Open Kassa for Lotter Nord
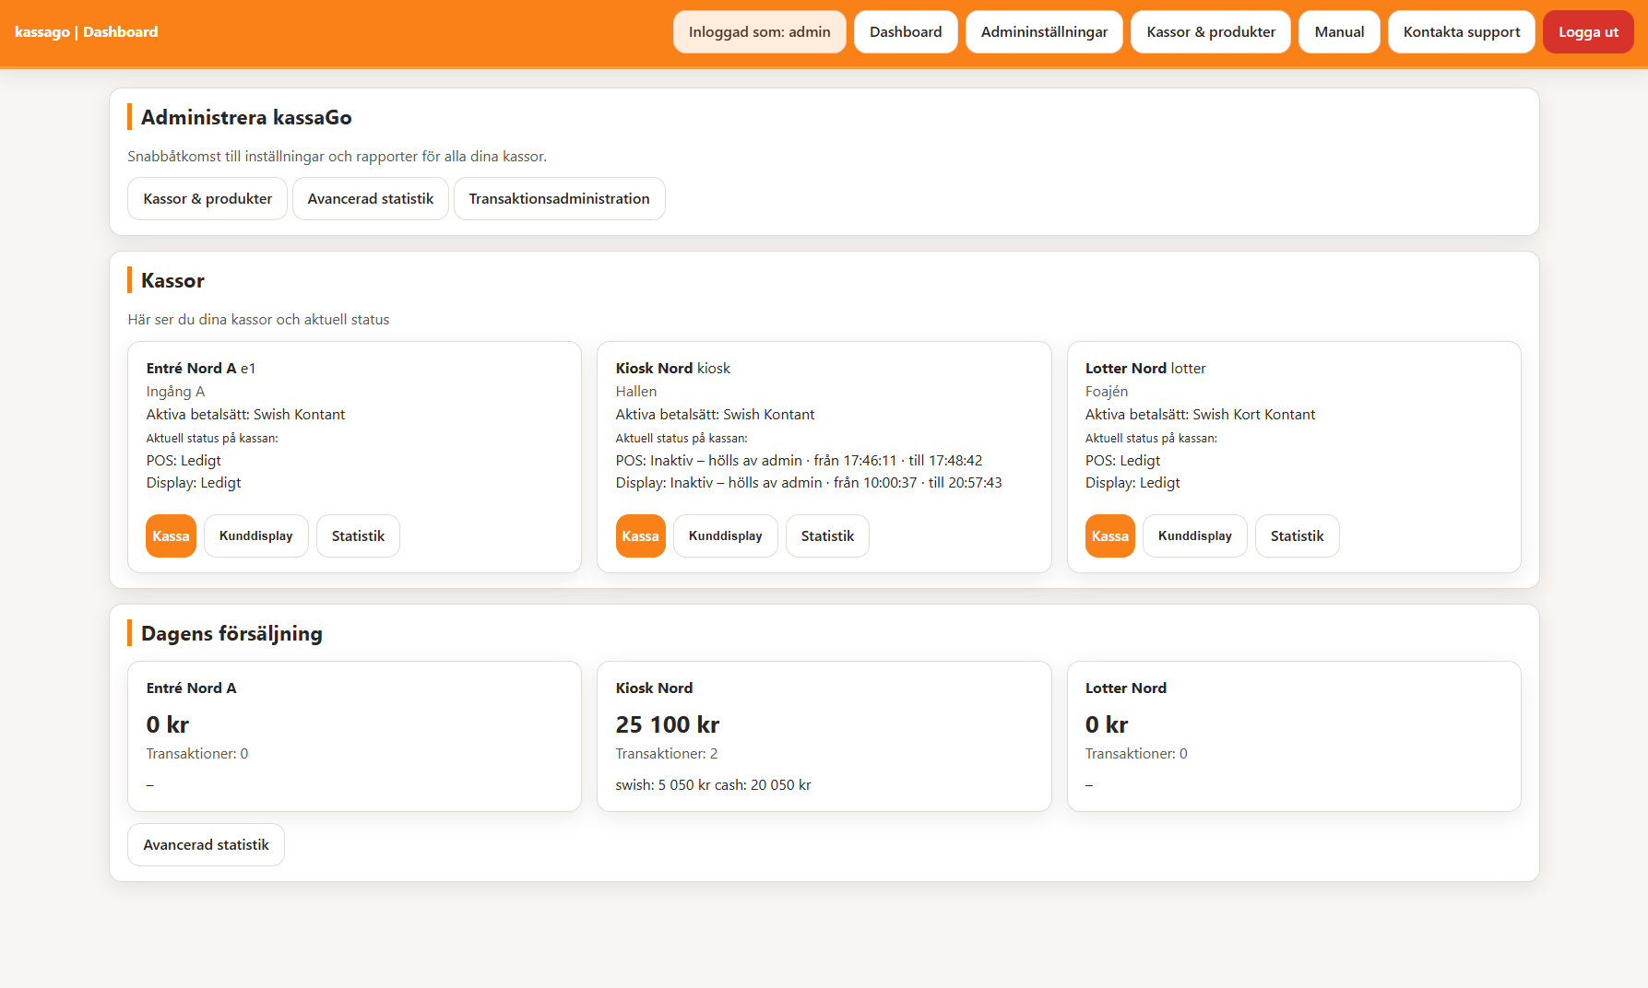This screenshot has height=988, width=1648. pyautogui.click(x=1109, y=536)
